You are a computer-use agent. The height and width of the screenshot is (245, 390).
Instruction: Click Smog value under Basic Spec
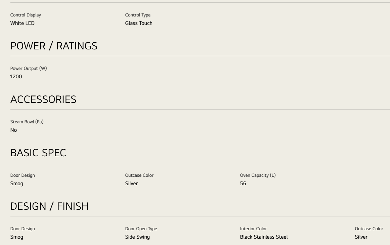point(17,183)
